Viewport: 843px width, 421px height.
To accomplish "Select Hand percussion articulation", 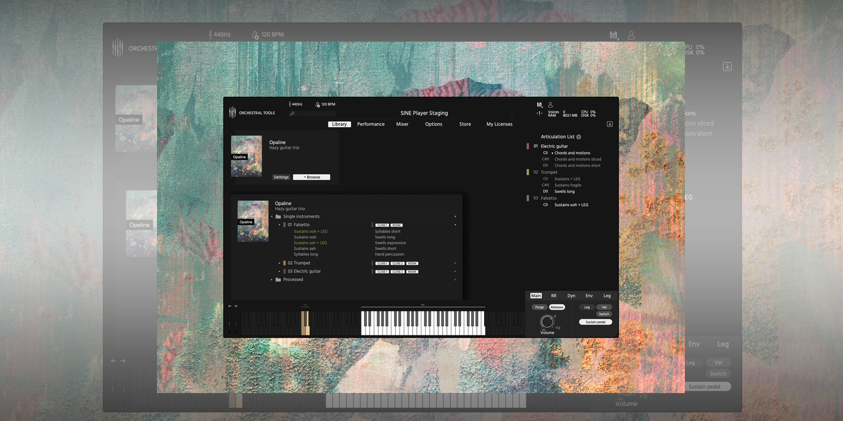I will pos(389,255).
